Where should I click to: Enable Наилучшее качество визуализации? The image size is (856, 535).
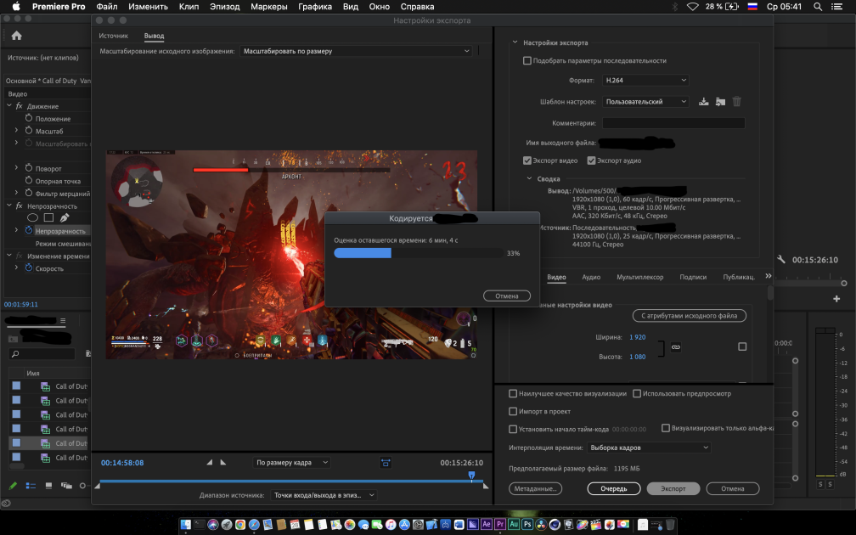(513, 393)
